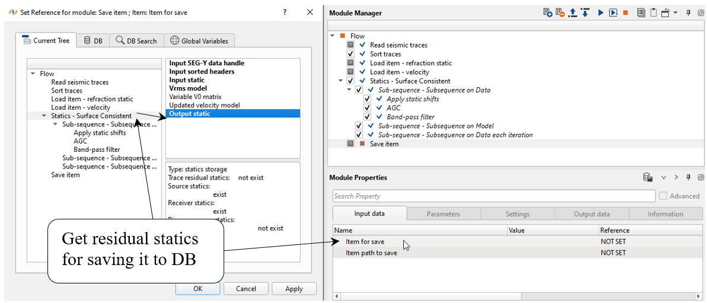Click the Remove module icon with minus
Image resolution: width=707 pixels, height=303 pixels.
click(x=560, y=12)
